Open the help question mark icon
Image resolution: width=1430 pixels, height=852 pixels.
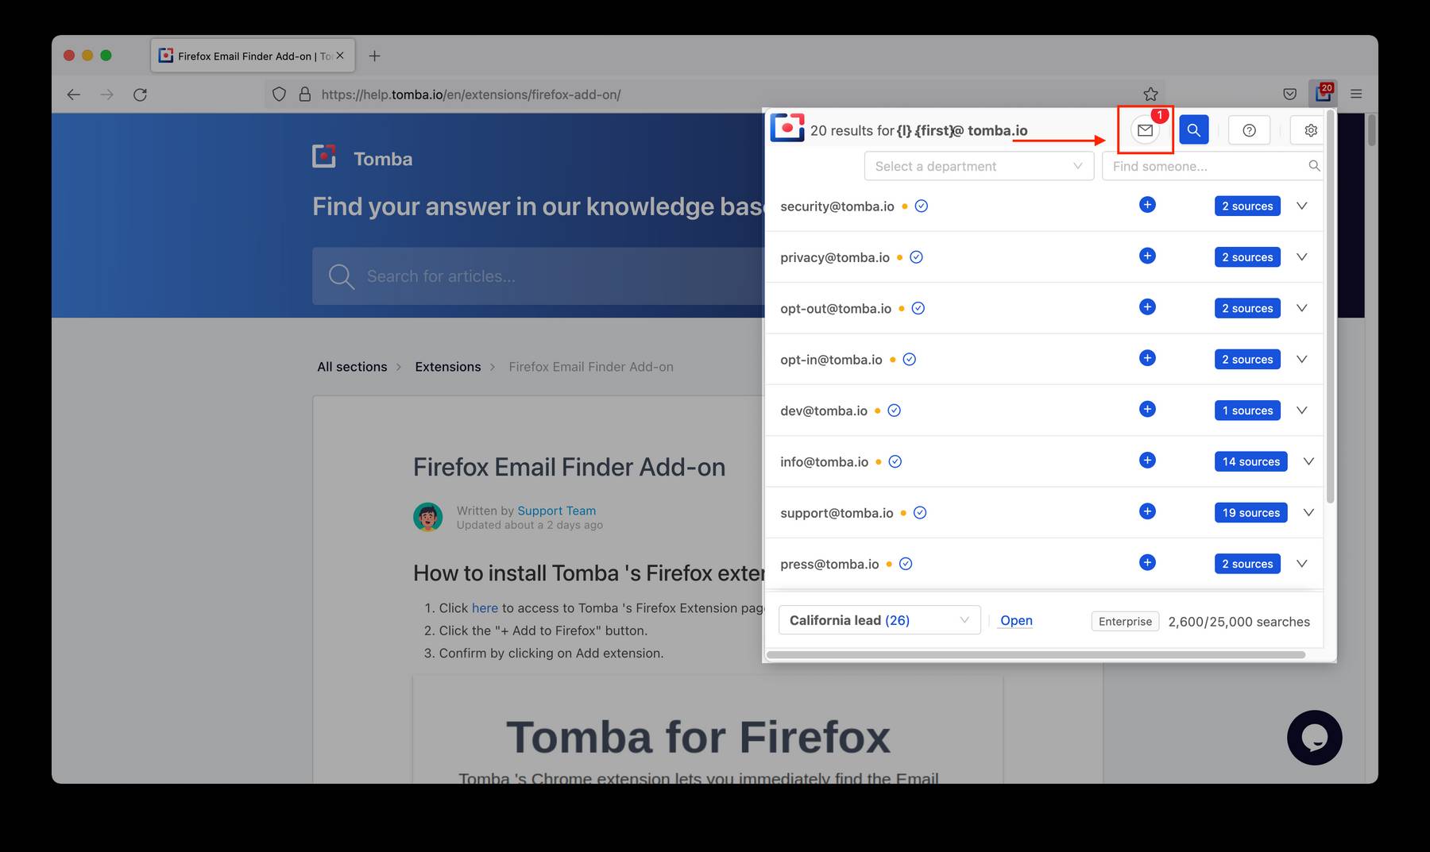[x=1249, y=130]
